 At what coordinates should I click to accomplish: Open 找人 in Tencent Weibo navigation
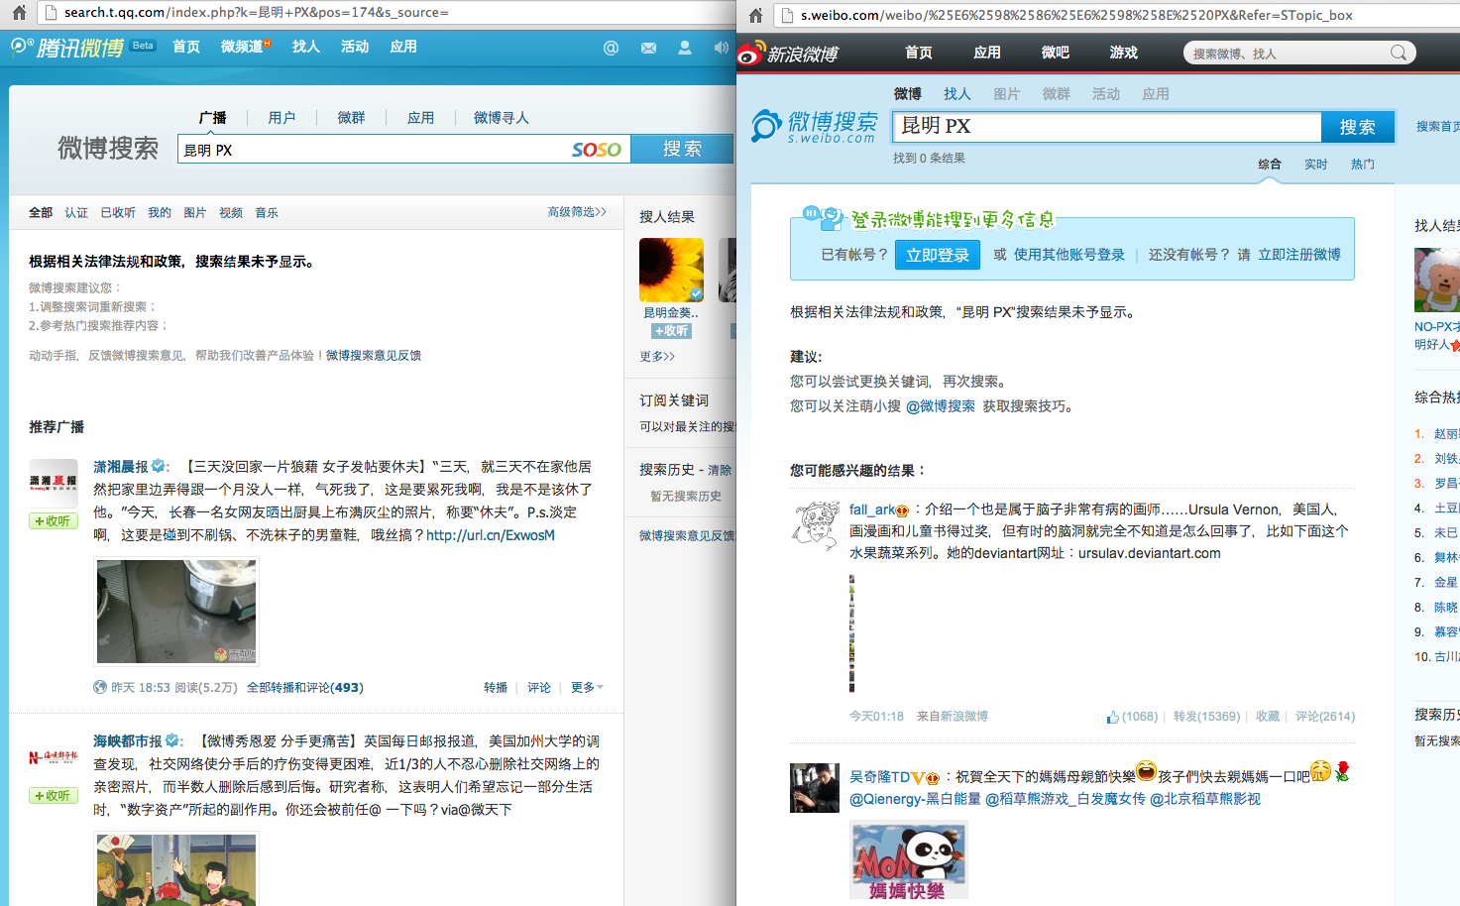(306, 48)
